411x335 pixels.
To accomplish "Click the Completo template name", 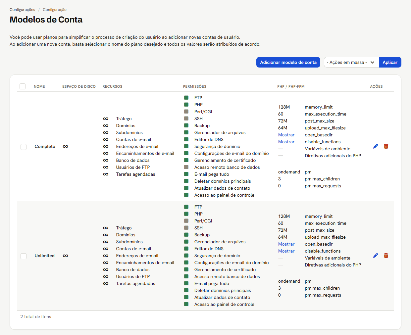I will point(45,146).
